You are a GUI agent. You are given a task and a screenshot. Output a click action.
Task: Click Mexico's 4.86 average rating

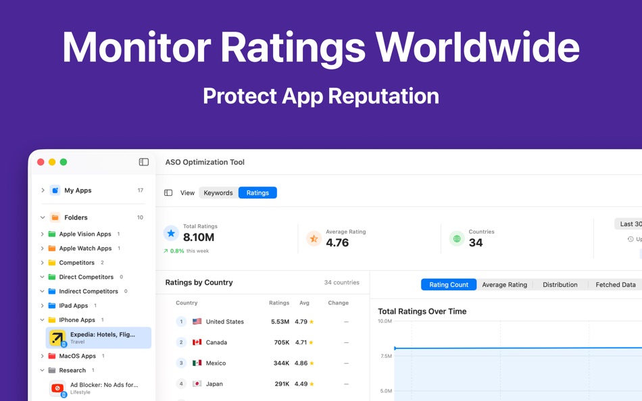301,363
